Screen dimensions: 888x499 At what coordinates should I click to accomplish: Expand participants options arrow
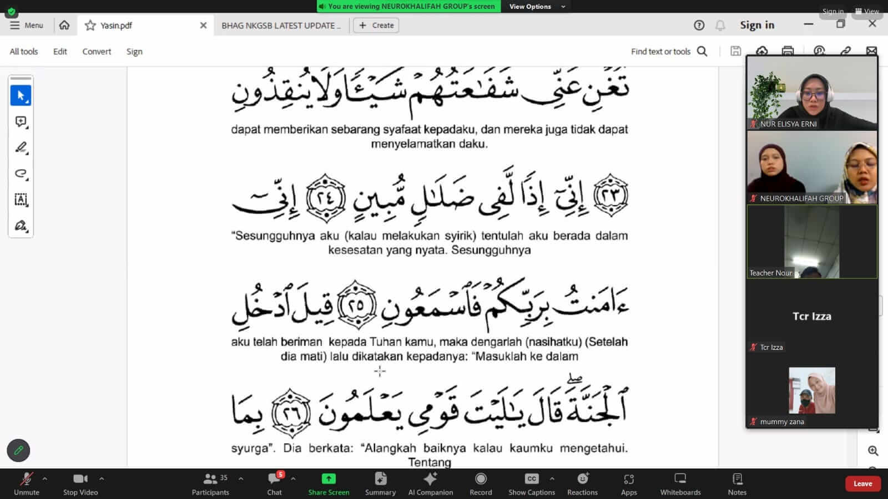(241, 478)
